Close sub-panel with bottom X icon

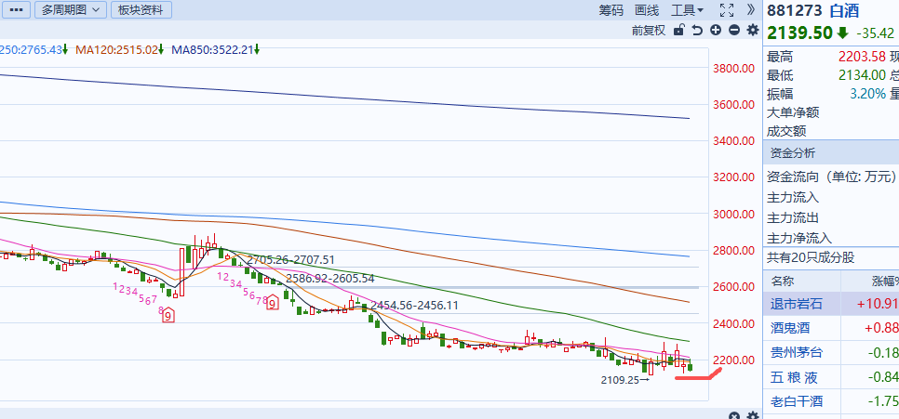[734, 416]
